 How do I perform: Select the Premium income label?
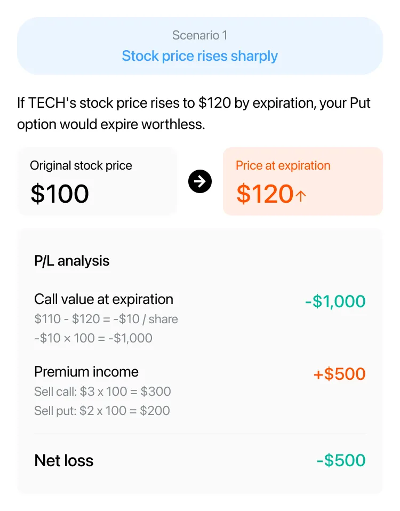86,372
